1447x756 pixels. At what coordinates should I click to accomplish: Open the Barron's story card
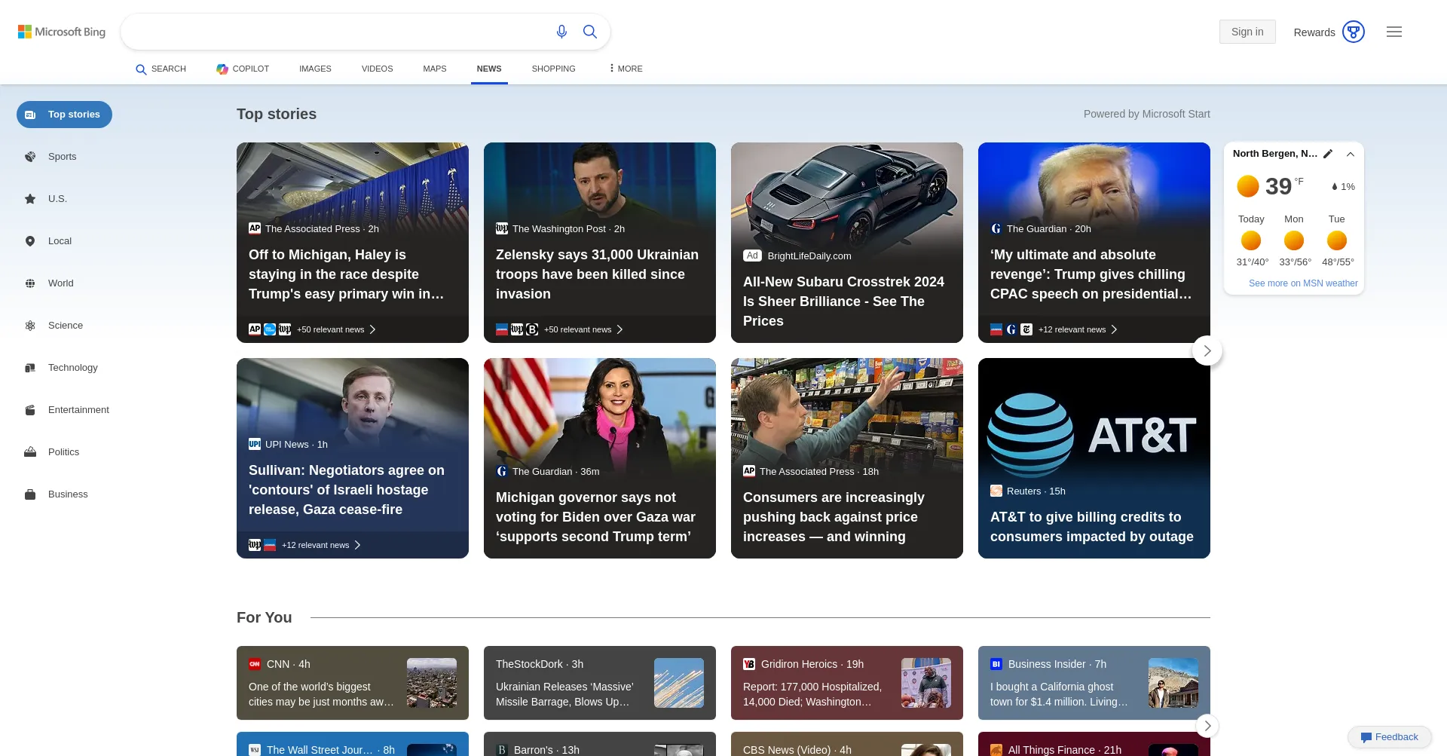click(x=600, y=744)
